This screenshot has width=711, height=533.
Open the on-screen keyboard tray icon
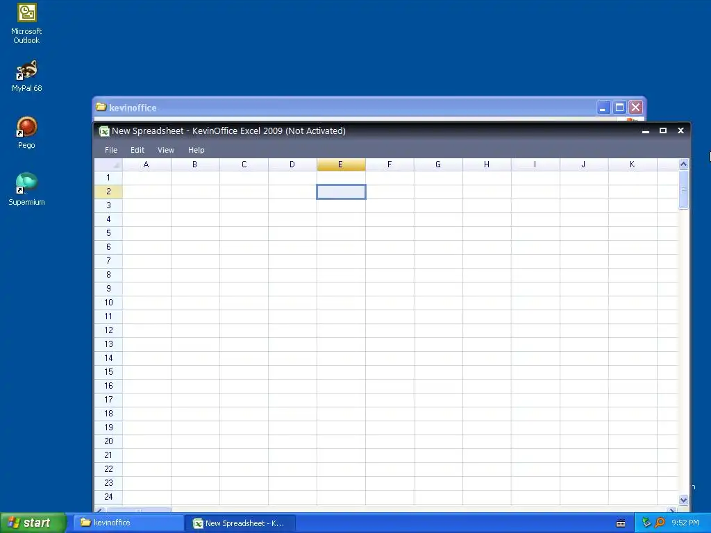click(621, 523)
